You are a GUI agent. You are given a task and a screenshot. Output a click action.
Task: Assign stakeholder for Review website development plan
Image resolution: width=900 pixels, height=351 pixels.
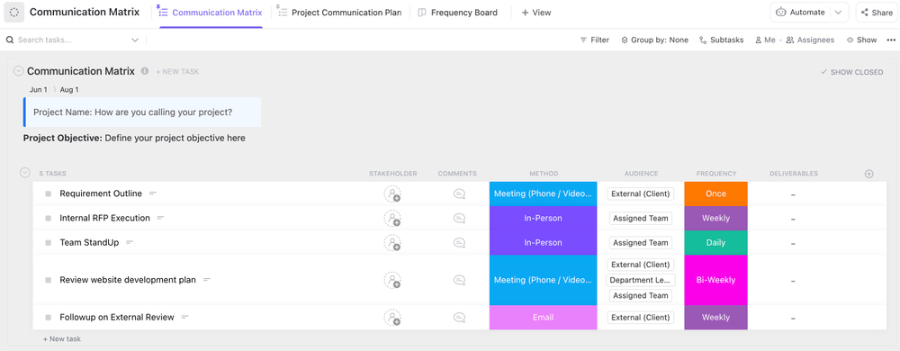392,281
